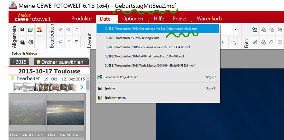
Task: Open the Hilfe menu
Action: [159, 19]
